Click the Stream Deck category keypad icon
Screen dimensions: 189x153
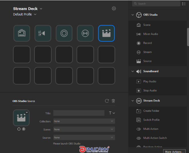click(139, 101)
